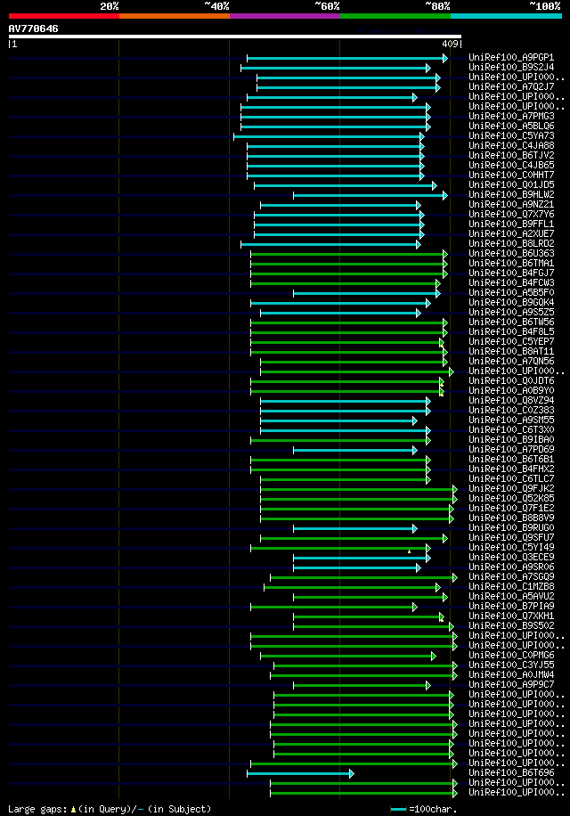
Task: Click the short cyan alignment bar for B6T696
Action: pyautogui.click(x=301, y=774)
